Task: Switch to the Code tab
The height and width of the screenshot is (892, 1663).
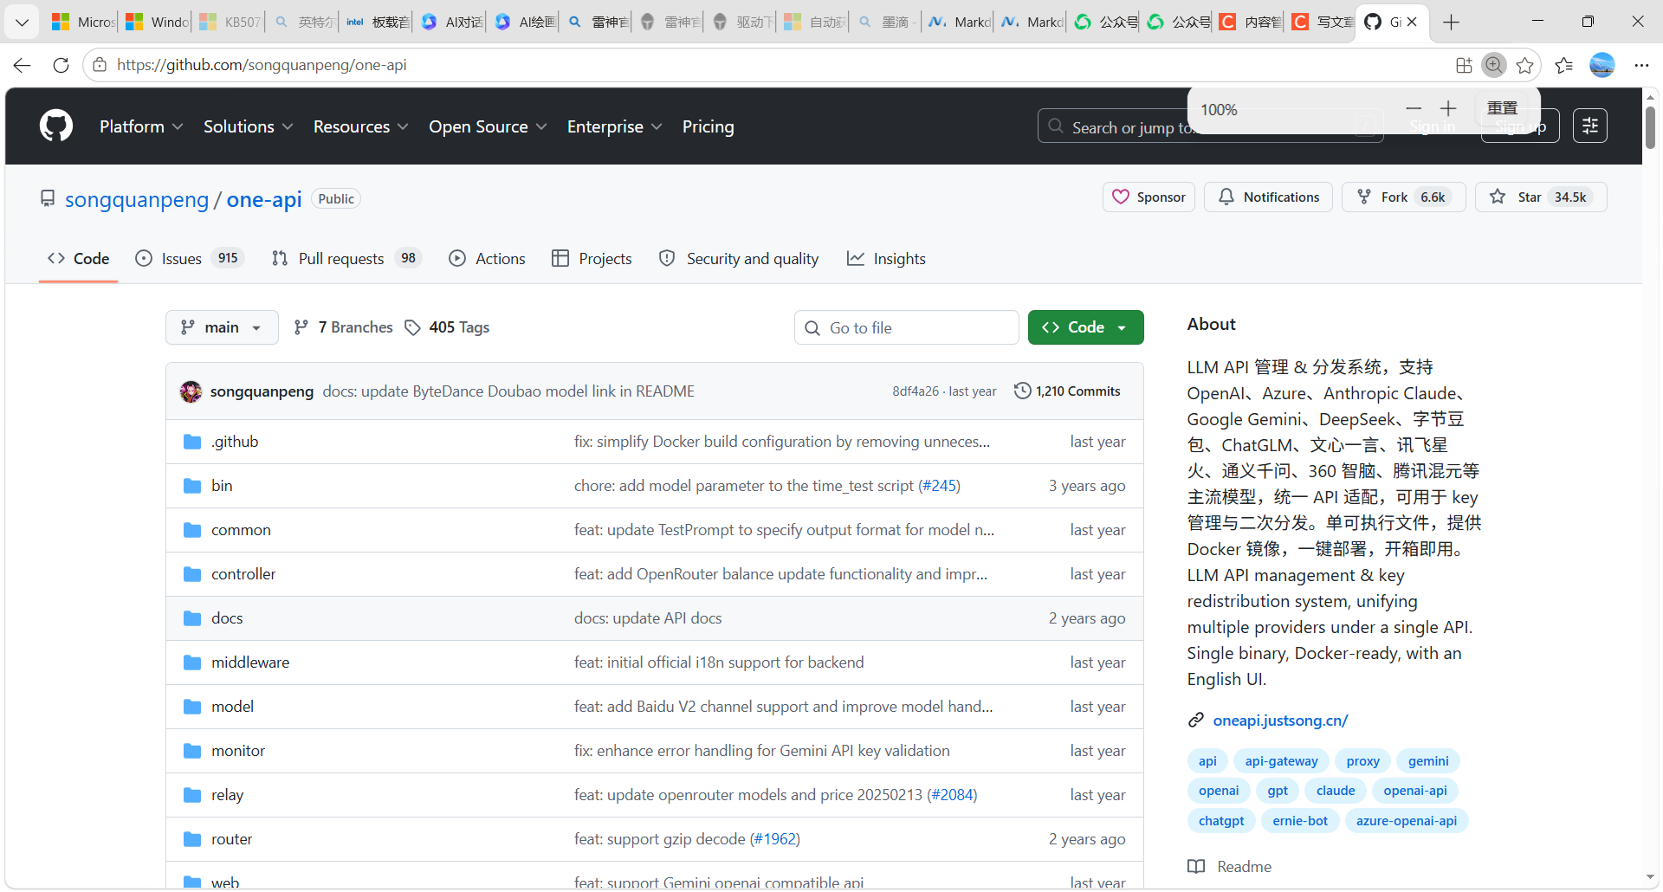Action: [78, 258]
